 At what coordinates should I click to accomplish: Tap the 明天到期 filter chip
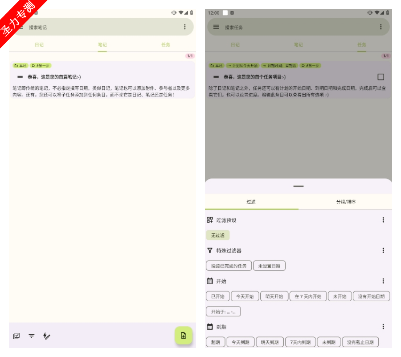(x=270, y=342)
